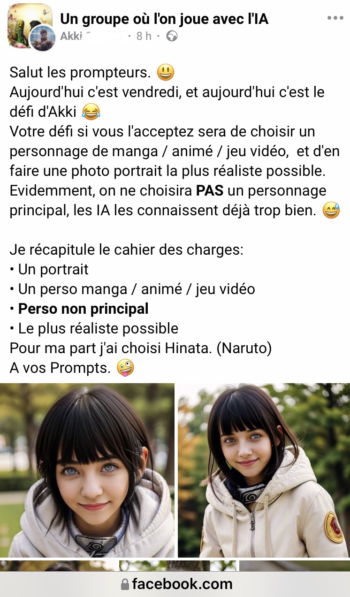Click the padlock icon beside facebook.com

tap(125, 584)
